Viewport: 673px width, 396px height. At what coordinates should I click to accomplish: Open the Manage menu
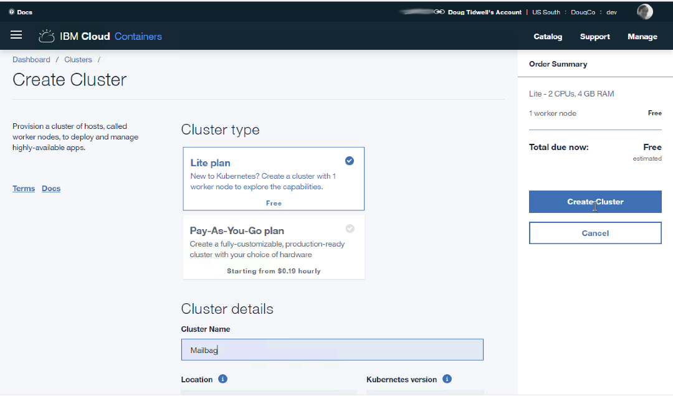tap(642, 37)
